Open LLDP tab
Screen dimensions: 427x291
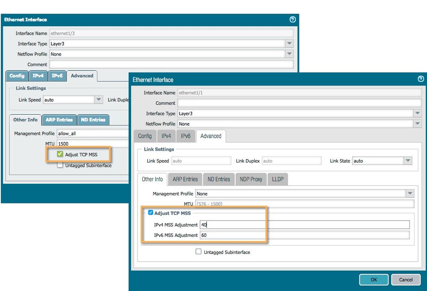click(278, 179)
